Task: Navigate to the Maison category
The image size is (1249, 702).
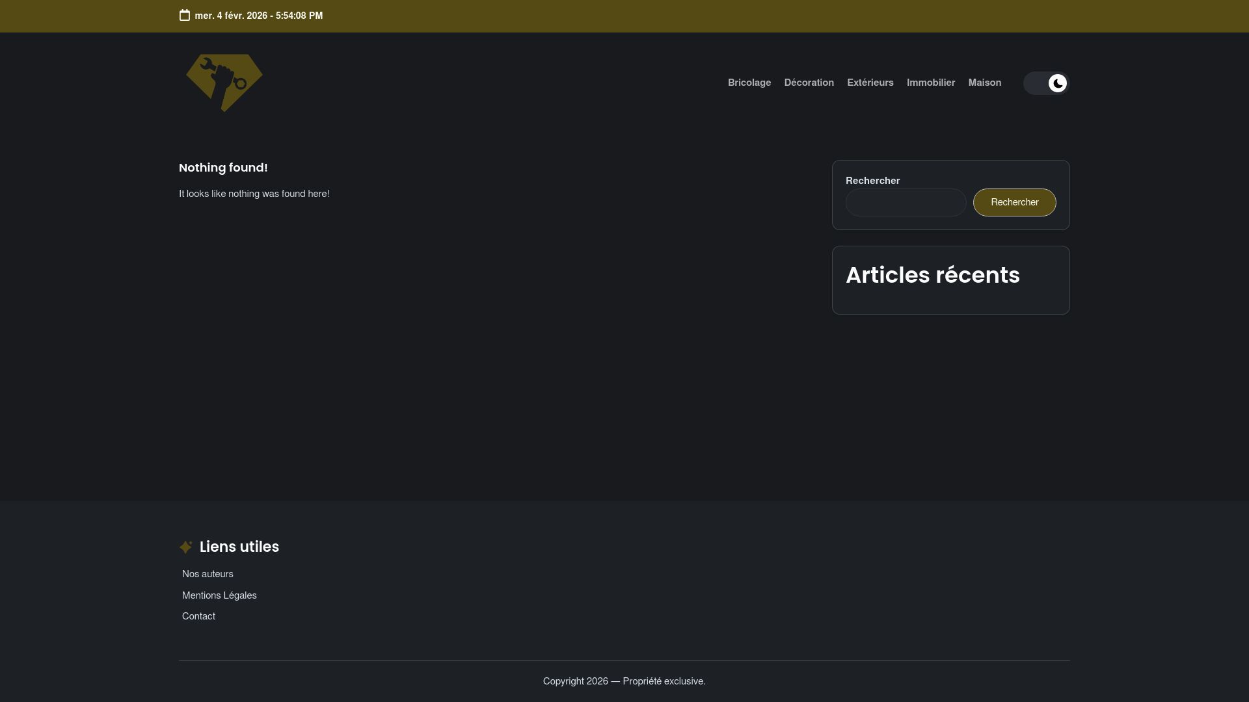Action: (x=985, y=83)
